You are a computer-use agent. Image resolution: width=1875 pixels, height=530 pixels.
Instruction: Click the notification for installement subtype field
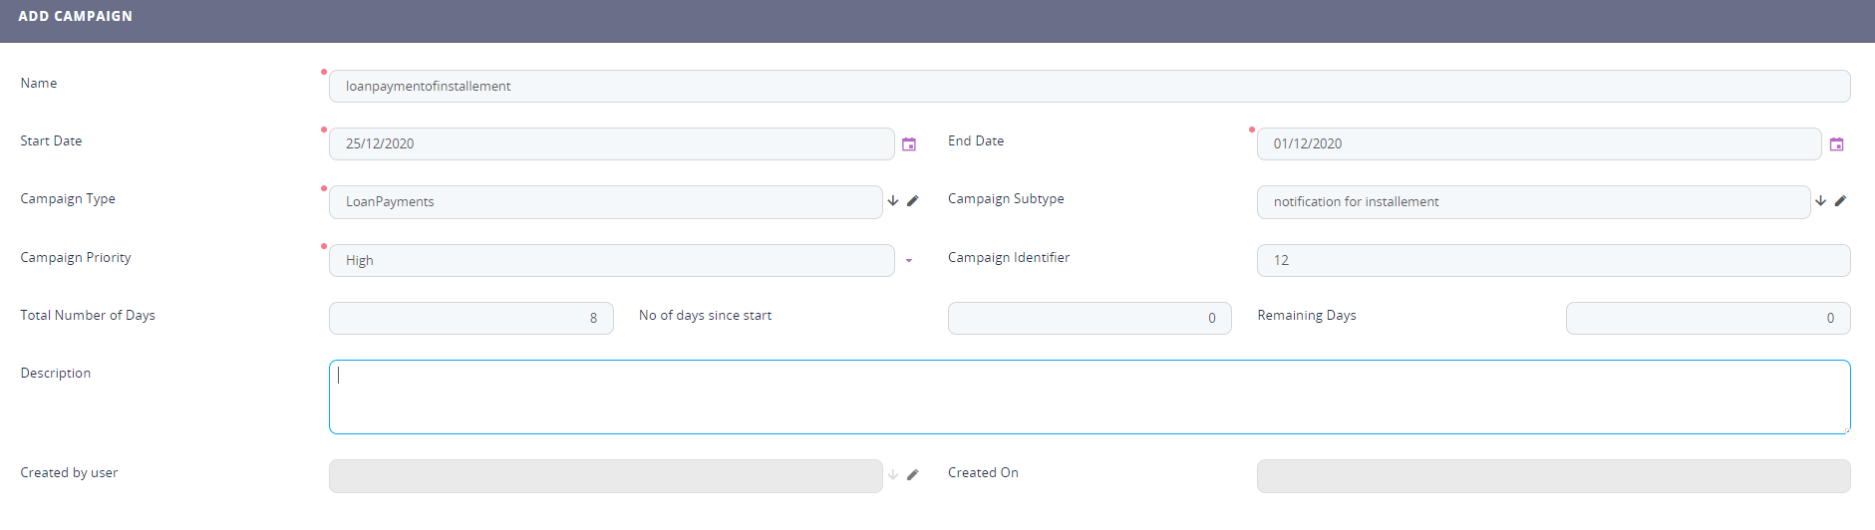pyautogui.click(x=1532, y=202)
